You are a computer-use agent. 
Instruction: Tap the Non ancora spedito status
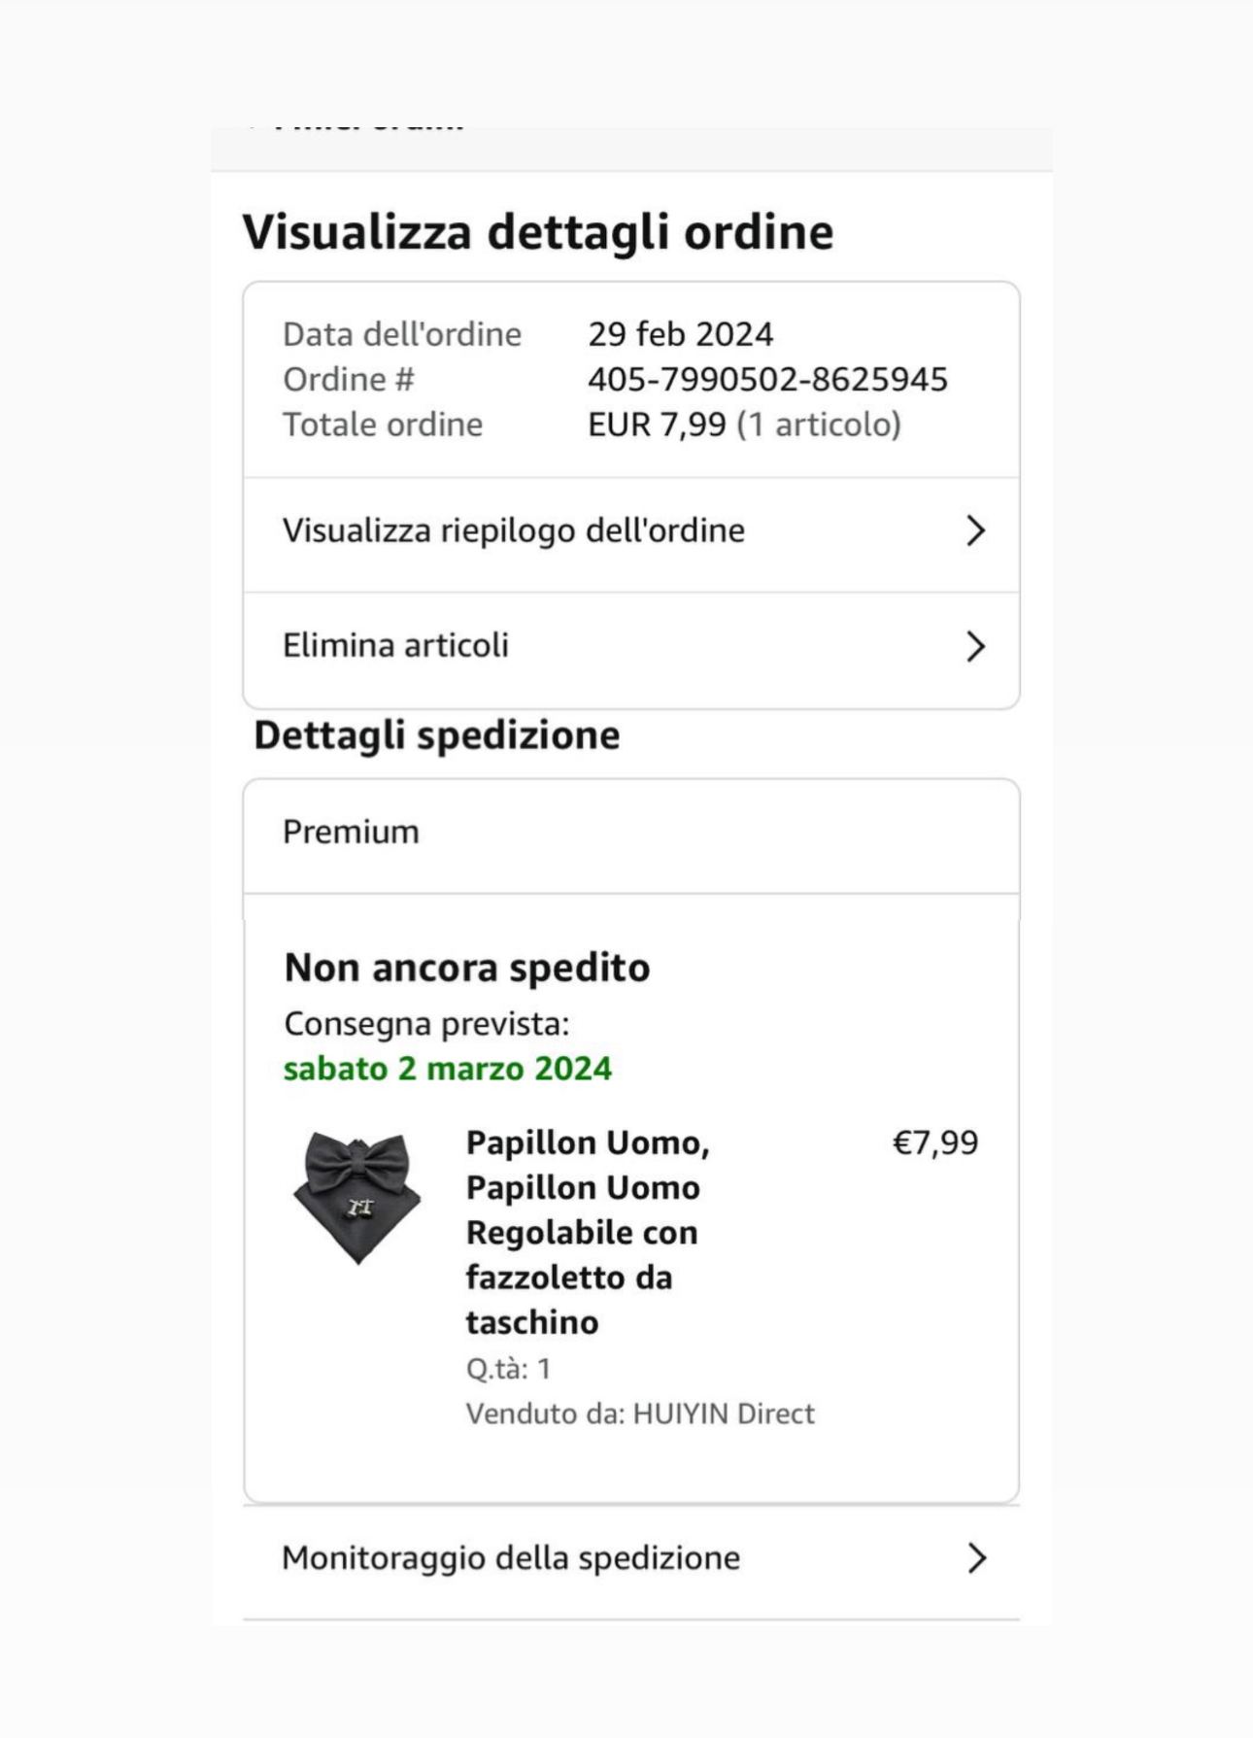tap(467, 968)
